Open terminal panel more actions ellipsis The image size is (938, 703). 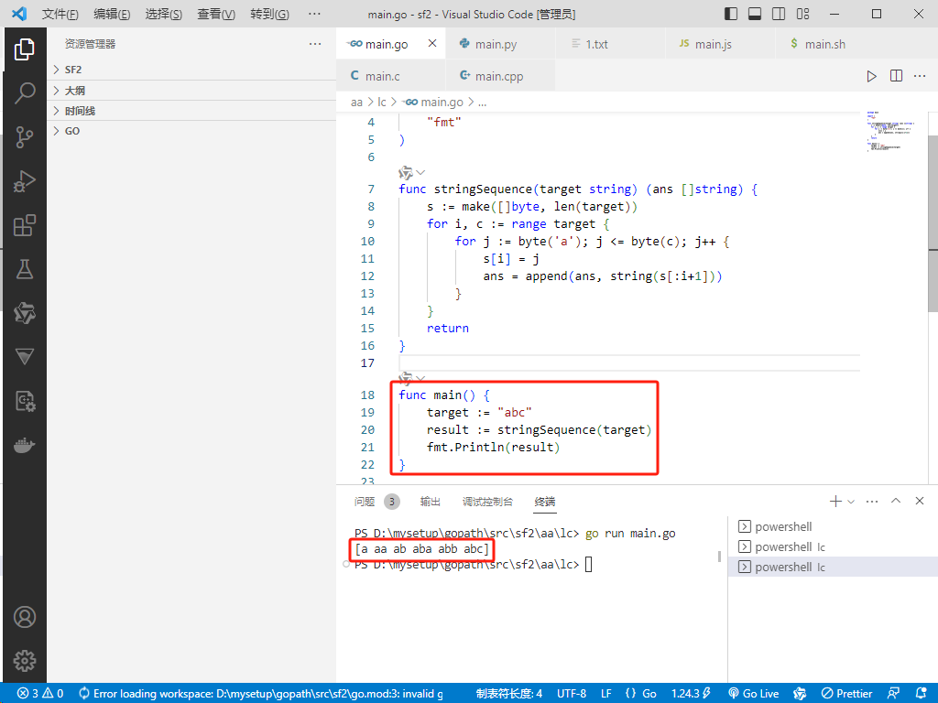[x=872, y=501]
